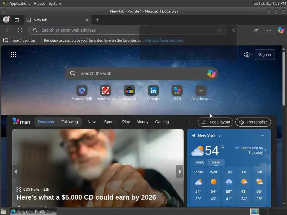Open the eBay shortcut
This screenshot has height=215, width=287.
tap(129, 93)
